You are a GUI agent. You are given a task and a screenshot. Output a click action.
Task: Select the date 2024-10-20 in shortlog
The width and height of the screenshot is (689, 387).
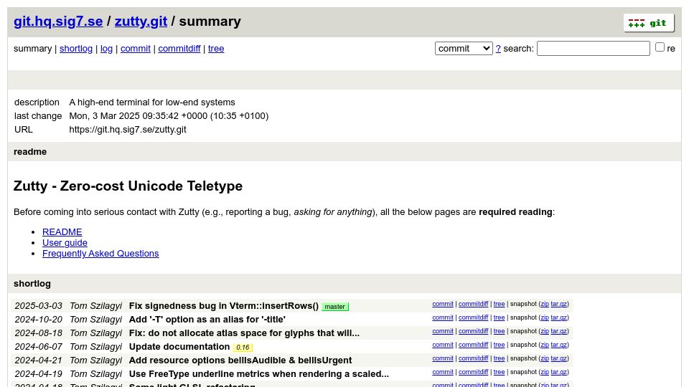[39, 320]
